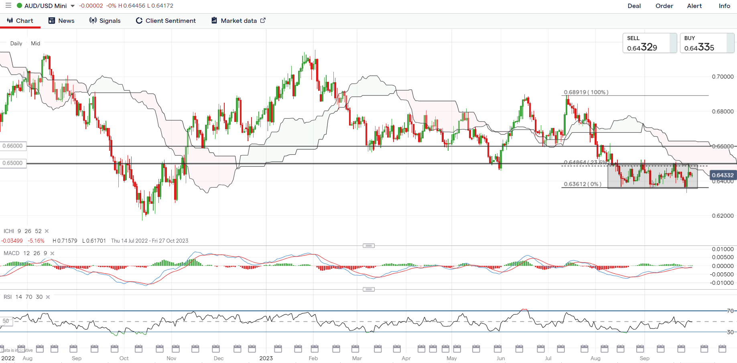Open the Client Sentiment tab
Viewport: 737px width, 363px height.
pyautogui.click(x=166, y=21)
